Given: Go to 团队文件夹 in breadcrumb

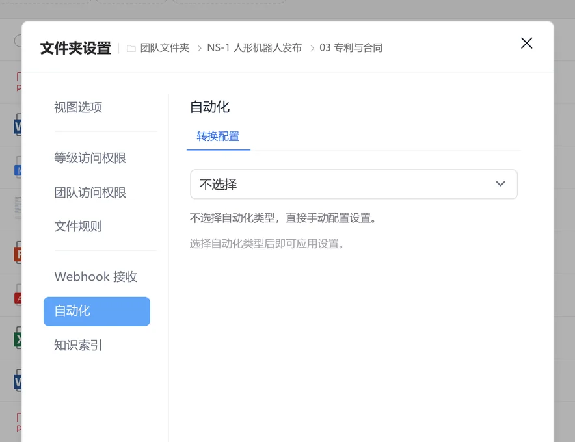Looking at the screenshot, I should click(x=165, y=47).
